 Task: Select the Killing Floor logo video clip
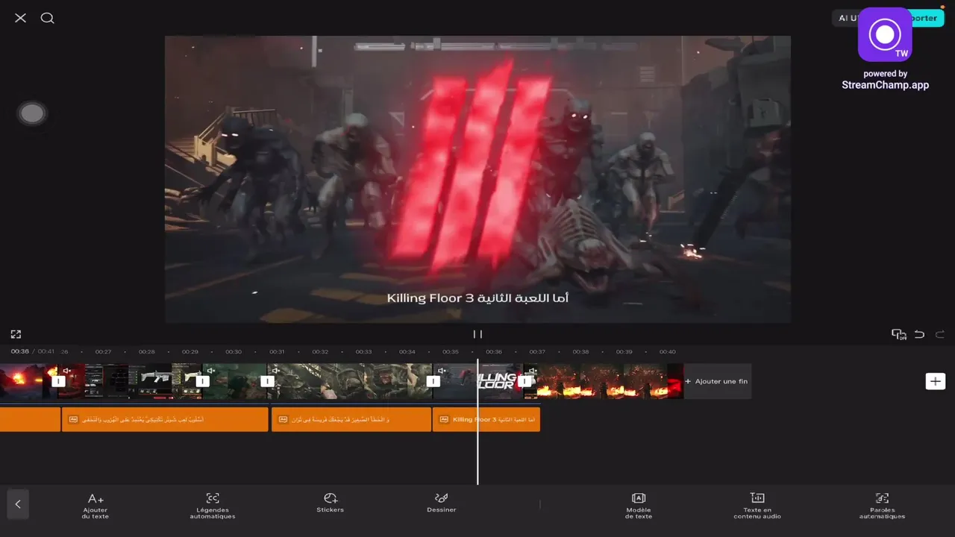click(x=479, y=381)
